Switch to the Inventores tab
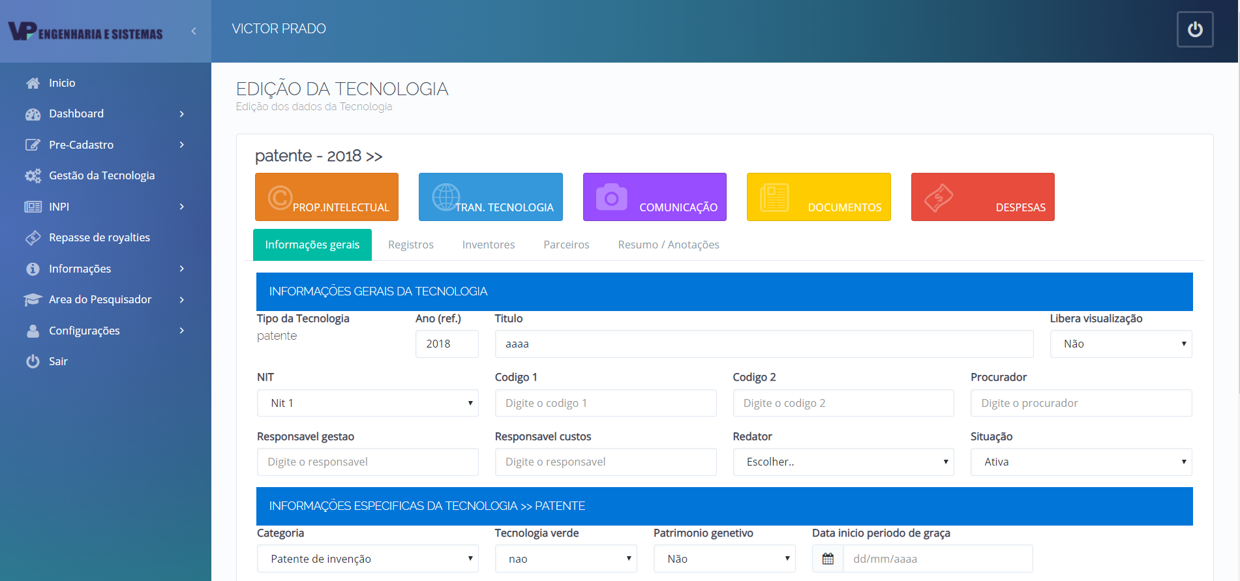This screenshot has width=1240, height=581. click(489, 245)
